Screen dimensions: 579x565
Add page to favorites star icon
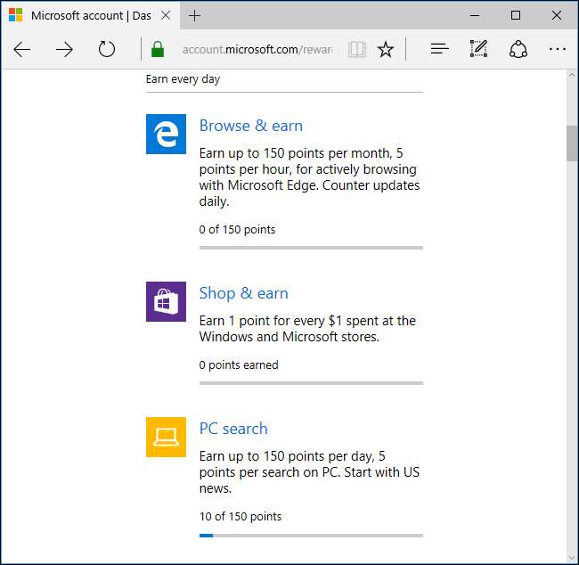pos(386,50)
